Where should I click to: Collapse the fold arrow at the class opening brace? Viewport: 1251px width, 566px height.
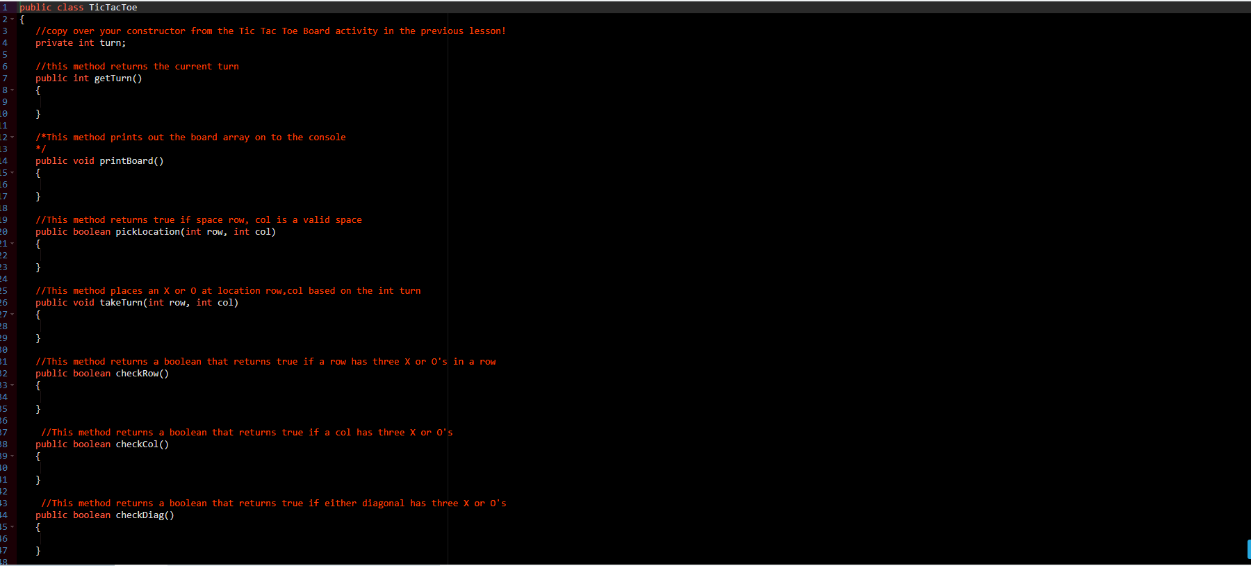(12, 19)
